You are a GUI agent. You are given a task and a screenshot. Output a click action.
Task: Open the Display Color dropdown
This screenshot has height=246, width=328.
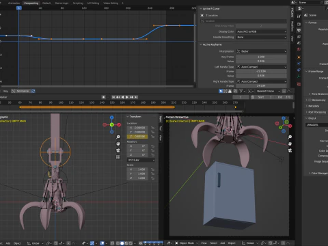point(261,31)
